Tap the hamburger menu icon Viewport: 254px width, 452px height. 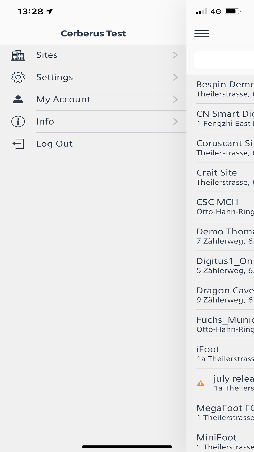click(x=201, y=34)
